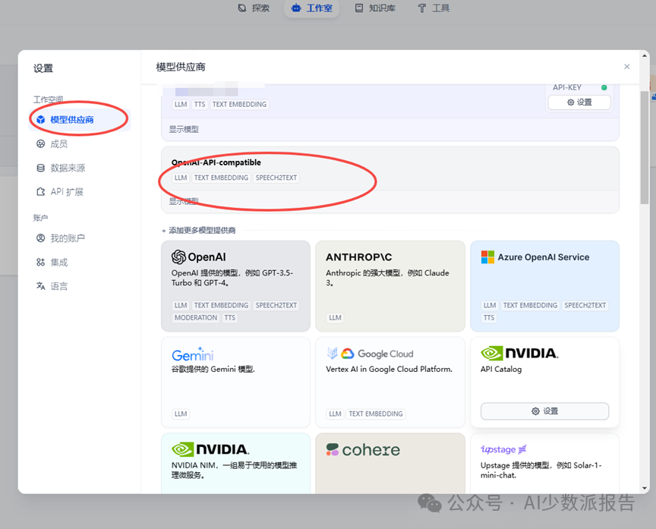The height and width of the screenshot is (529, 656).
Task: Switch to the 知识库 tab
Action: tap(375, 8)
